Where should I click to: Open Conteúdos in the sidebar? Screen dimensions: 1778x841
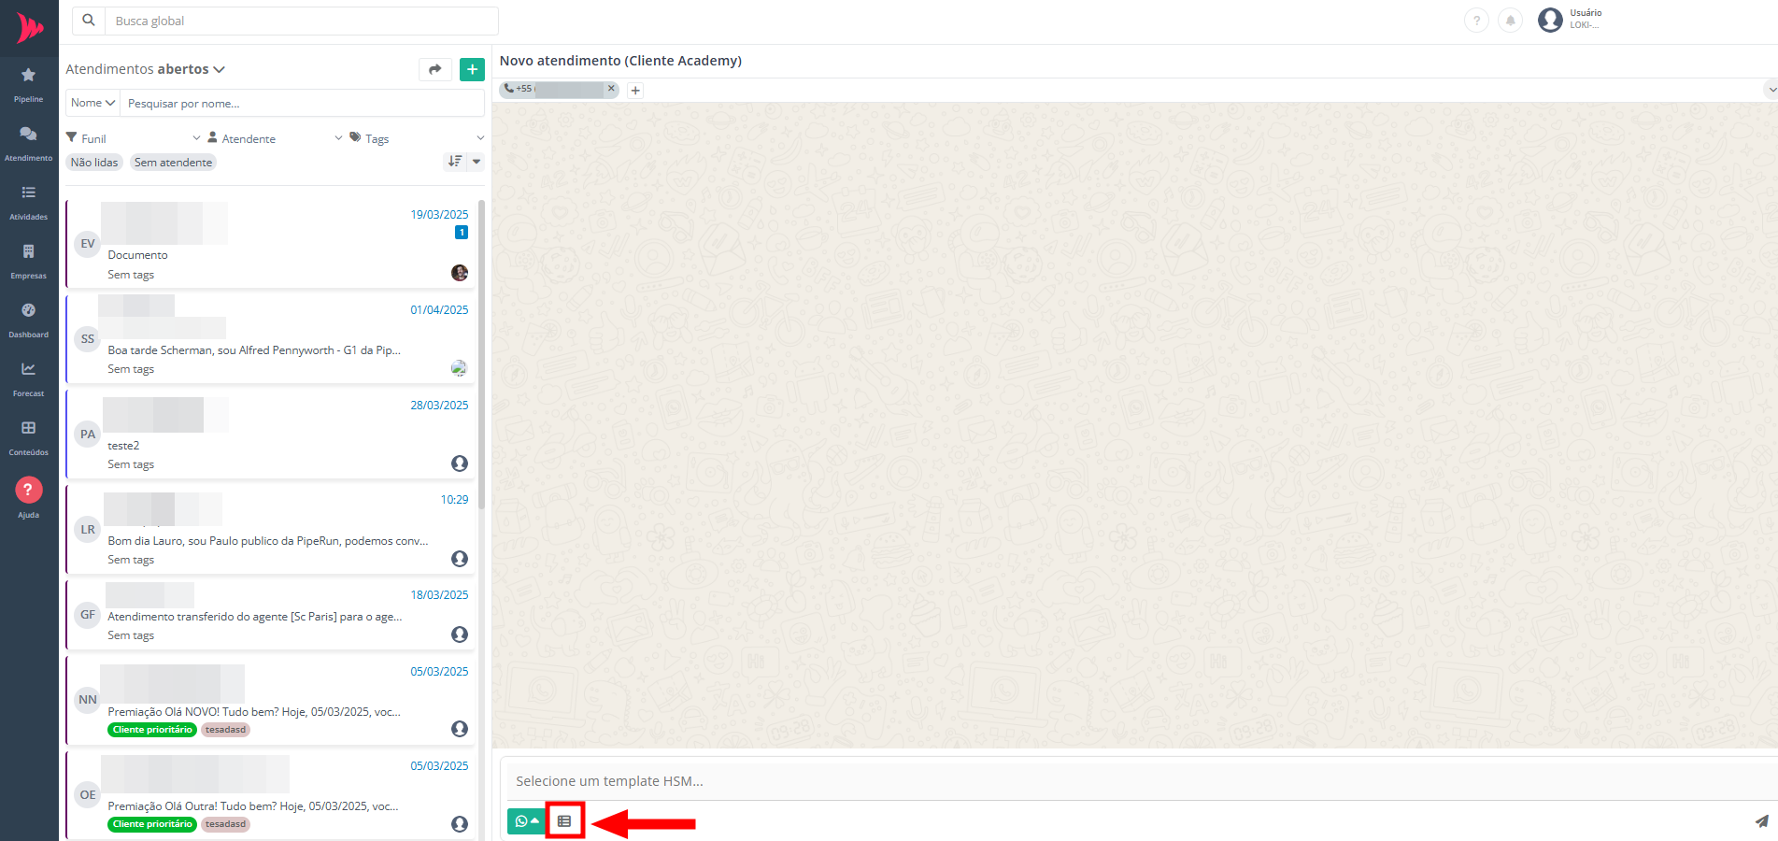point(28,429)
